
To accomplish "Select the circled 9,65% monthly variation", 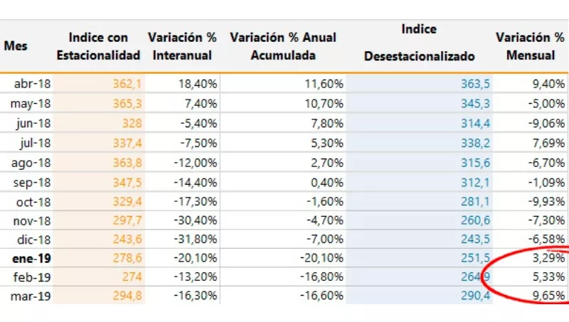I will tap(548, 296).
